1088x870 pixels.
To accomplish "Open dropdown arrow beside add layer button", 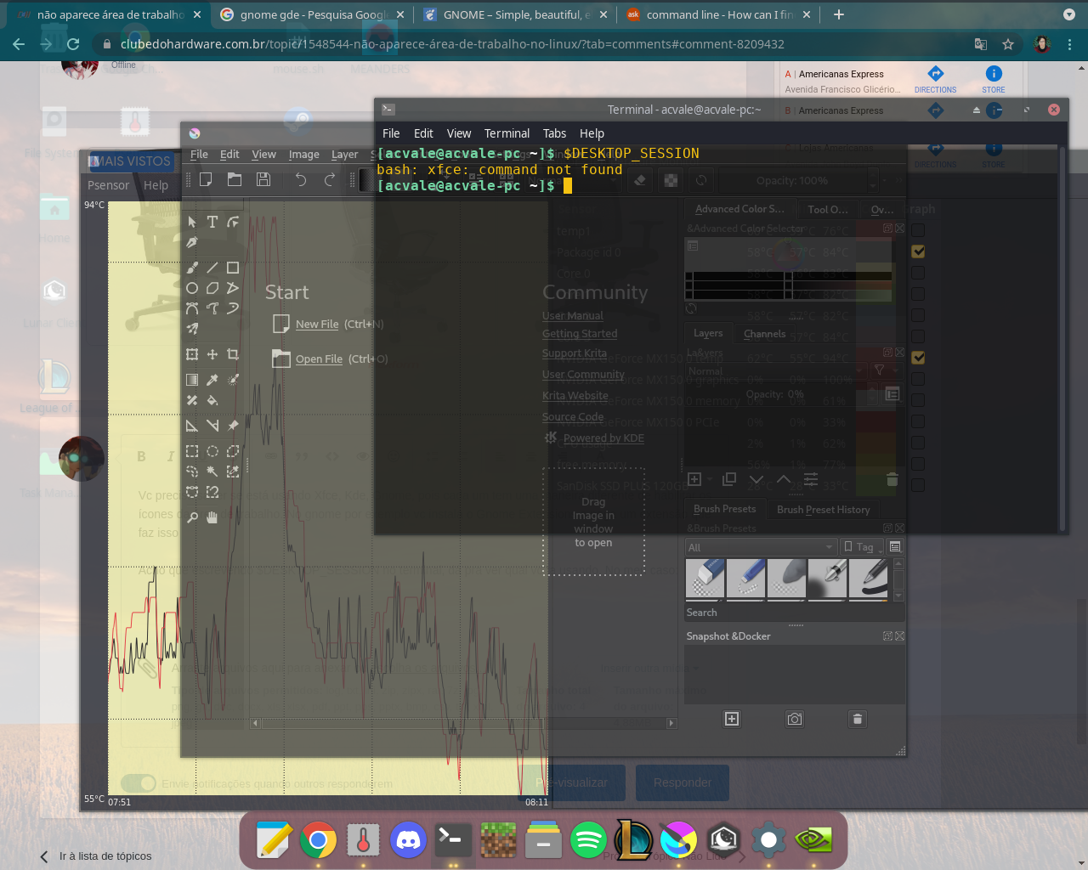I will tap(711, 480).
